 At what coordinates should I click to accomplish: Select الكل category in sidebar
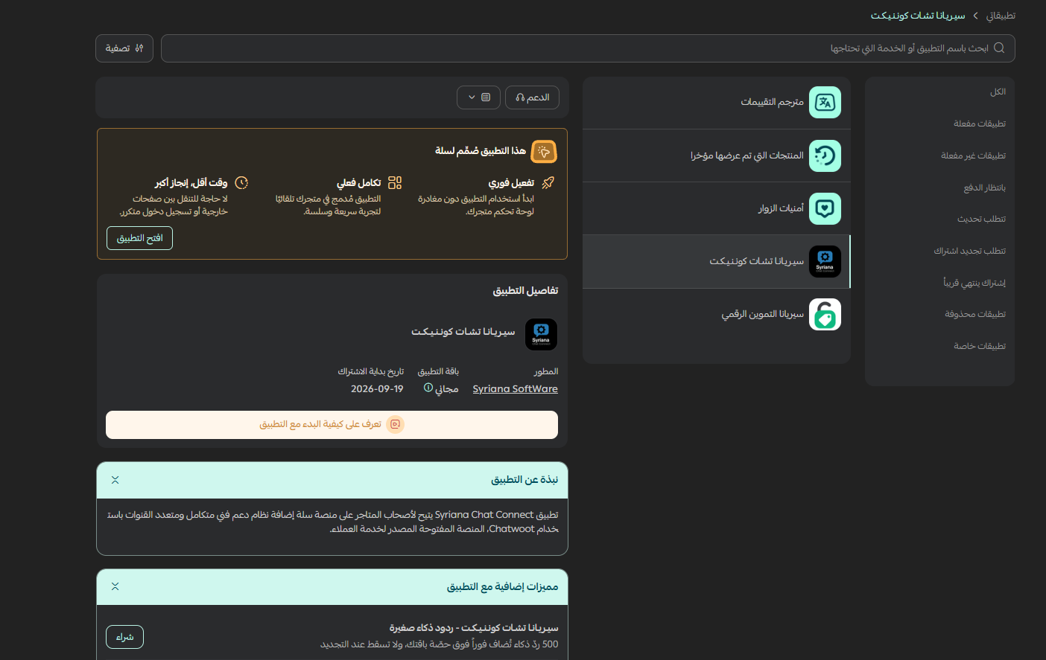998,92
